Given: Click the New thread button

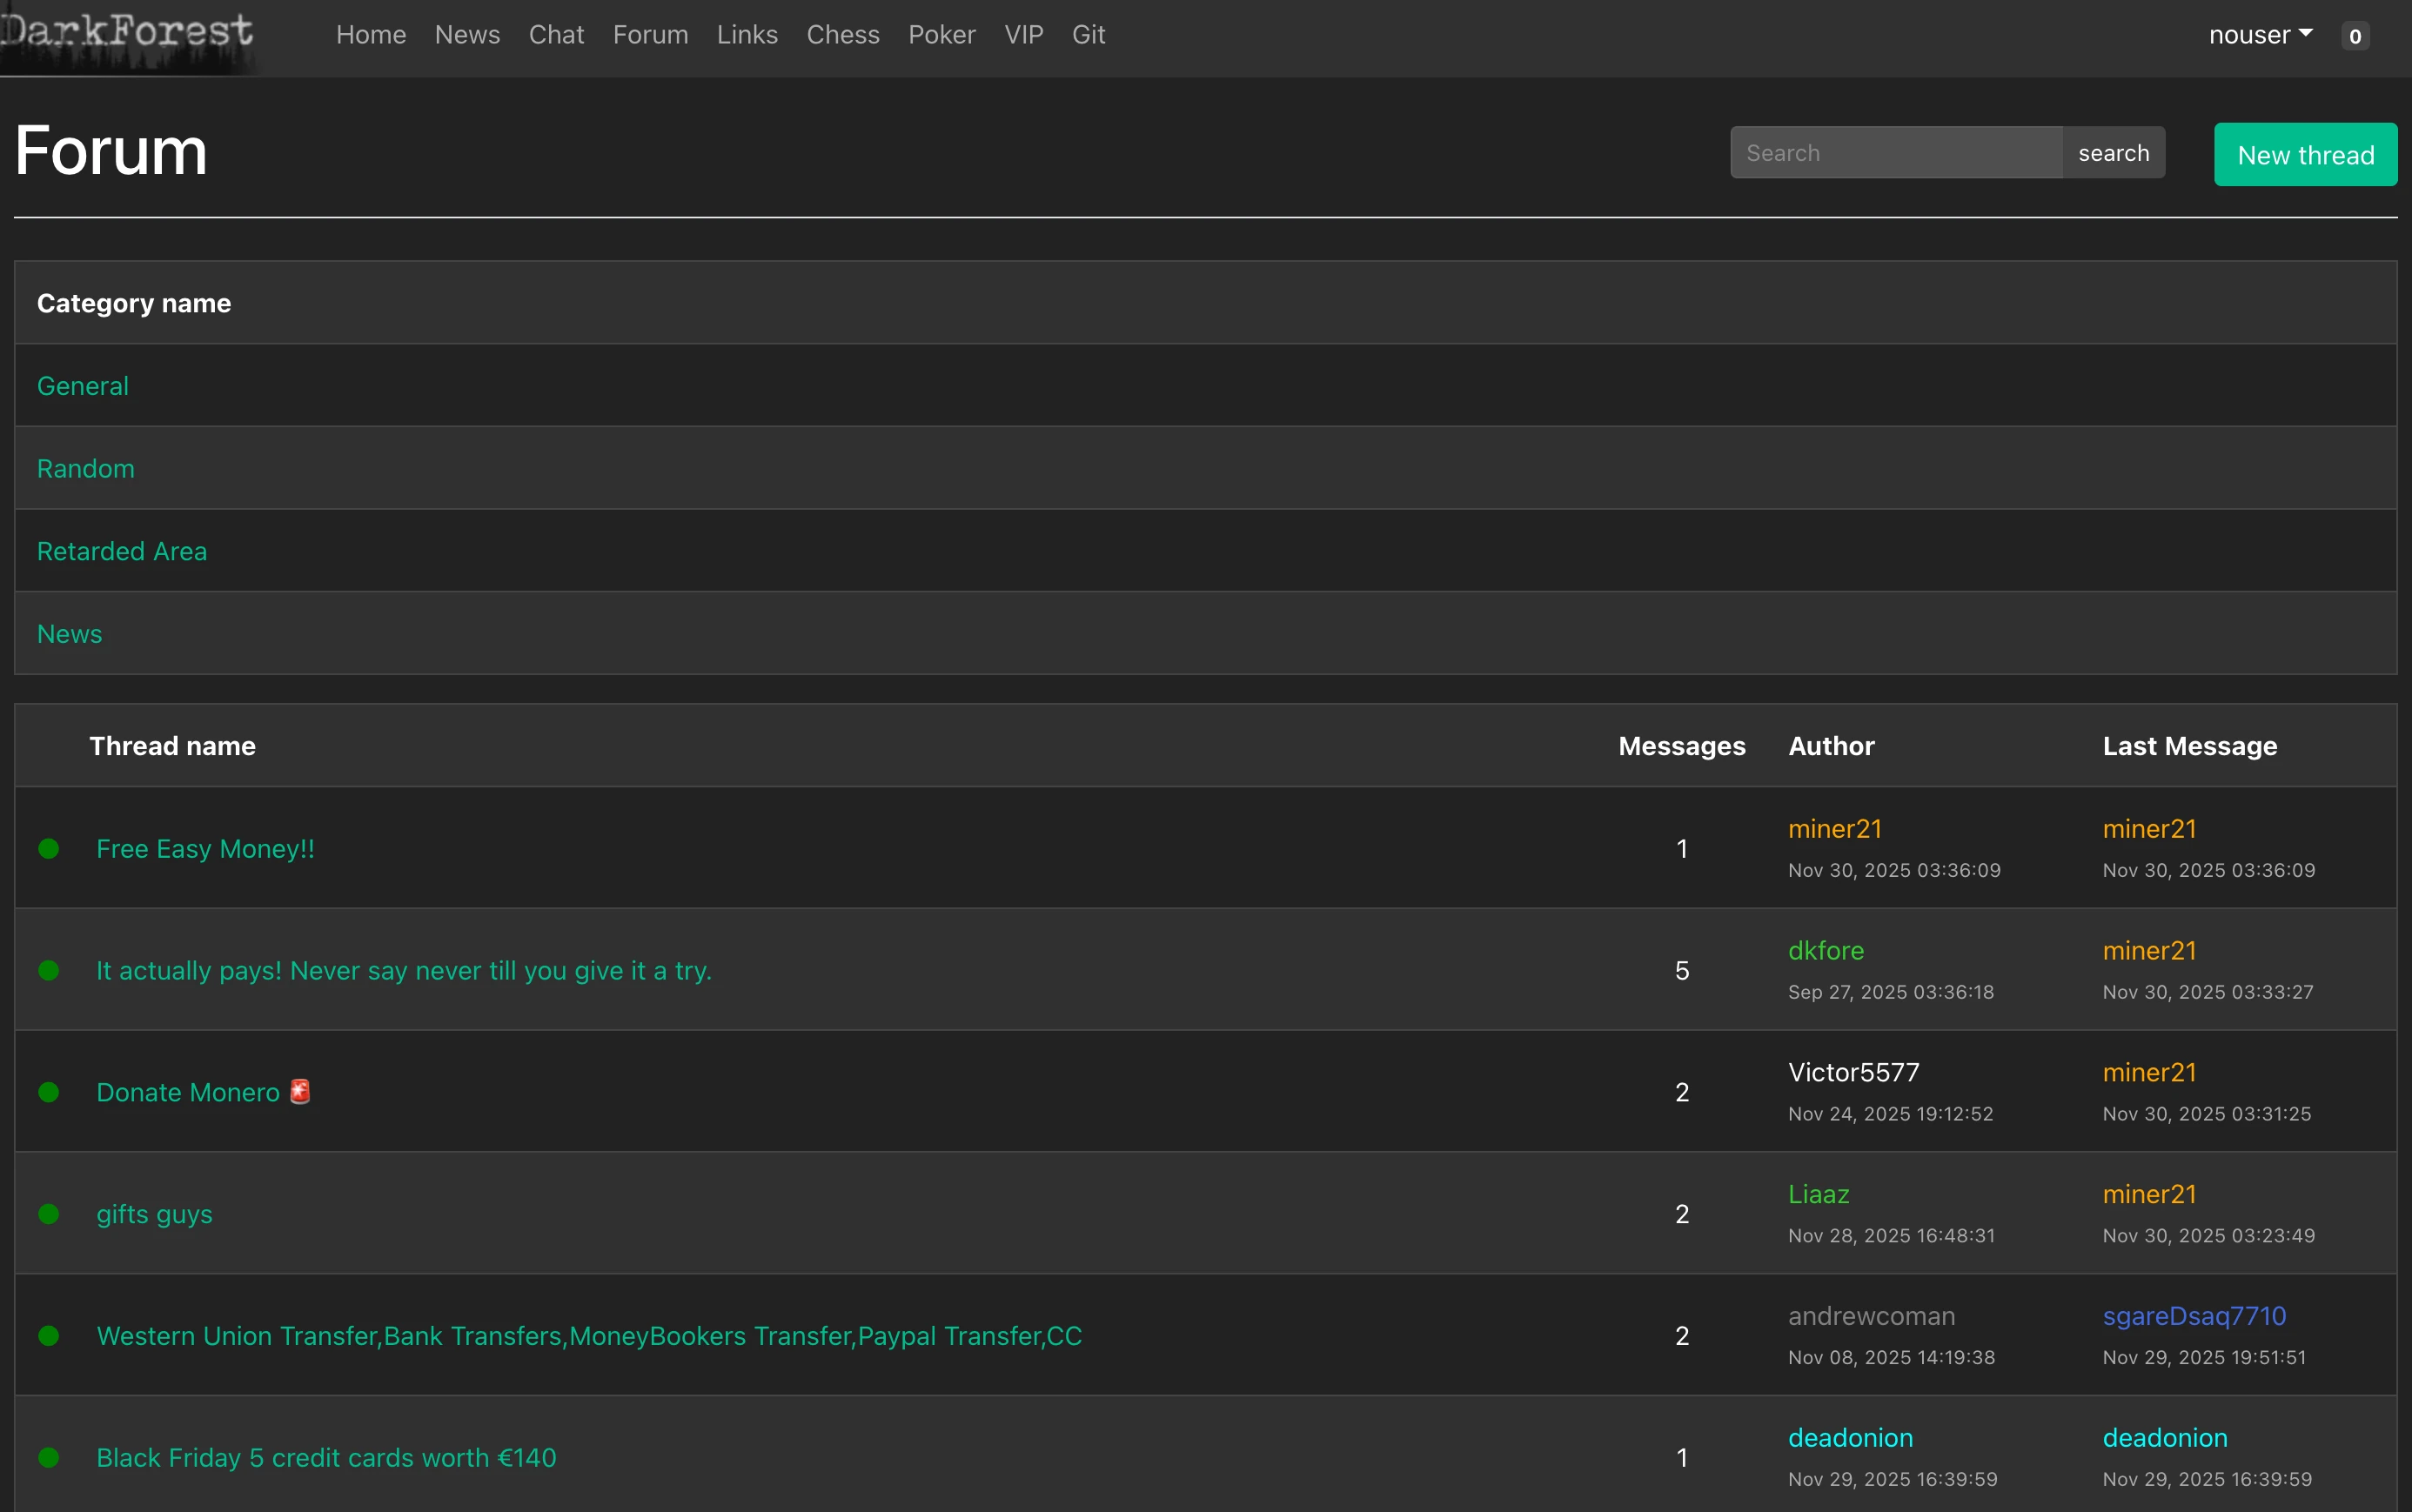Looking at the screenshot, I should click(2304, 154).
